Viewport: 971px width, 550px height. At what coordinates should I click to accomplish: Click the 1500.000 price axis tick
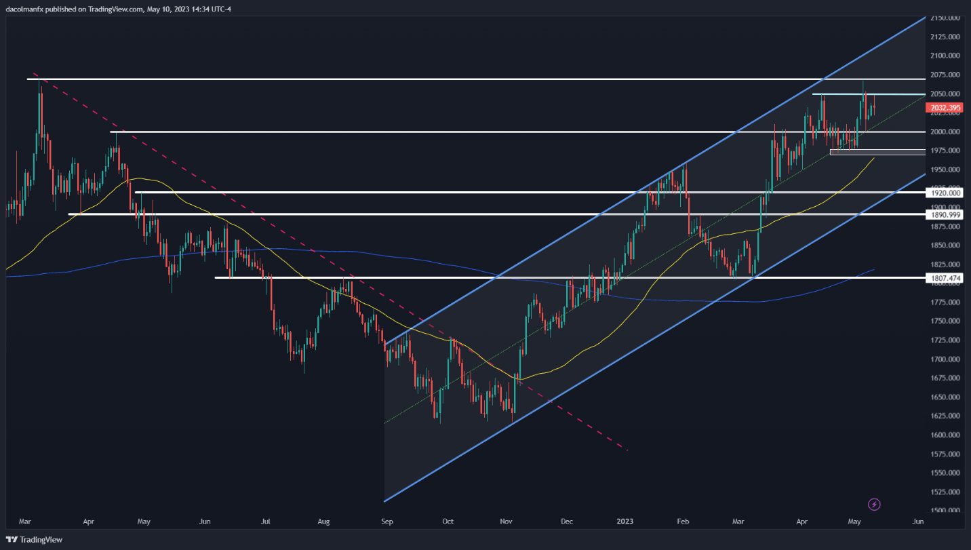947,511
